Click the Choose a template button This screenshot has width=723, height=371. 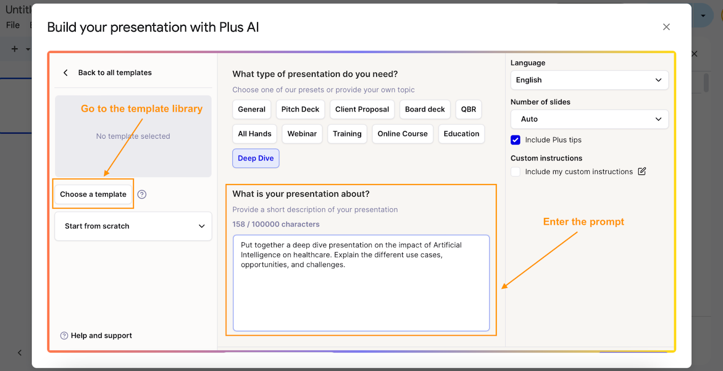click(93, 194)
